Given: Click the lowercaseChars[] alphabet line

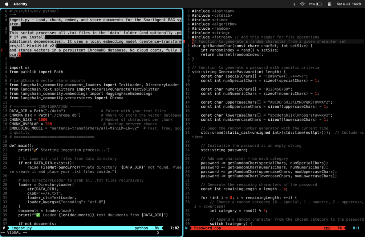Looking at the screenshot, I should pyautogui.click(x=267, y=115).
